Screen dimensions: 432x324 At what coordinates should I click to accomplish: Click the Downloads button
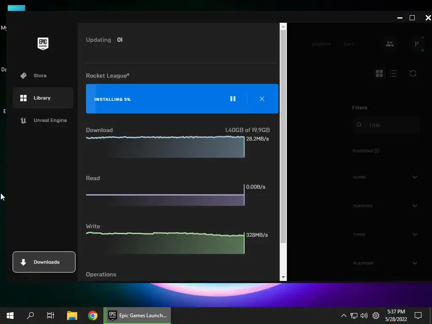pyautogui.click(x=44, y=262)
